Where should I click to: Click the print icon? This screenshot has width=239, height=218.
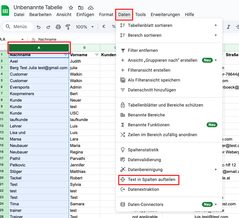[x=58, y=27]
